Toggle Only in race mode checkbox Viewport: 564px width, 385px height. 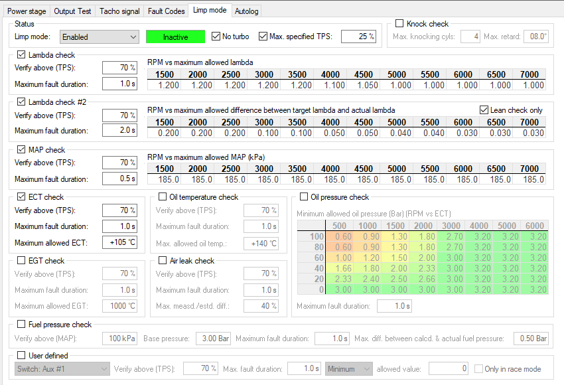pos(479,369)
